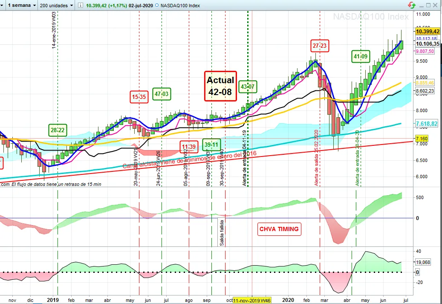
Task: Select the circle next to NASDAQ100 Index
Action: (157, 5)
